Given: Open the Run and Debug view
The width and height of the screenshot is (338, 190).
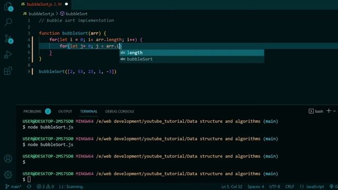Looking at the screenshot, I should [8, 55].
